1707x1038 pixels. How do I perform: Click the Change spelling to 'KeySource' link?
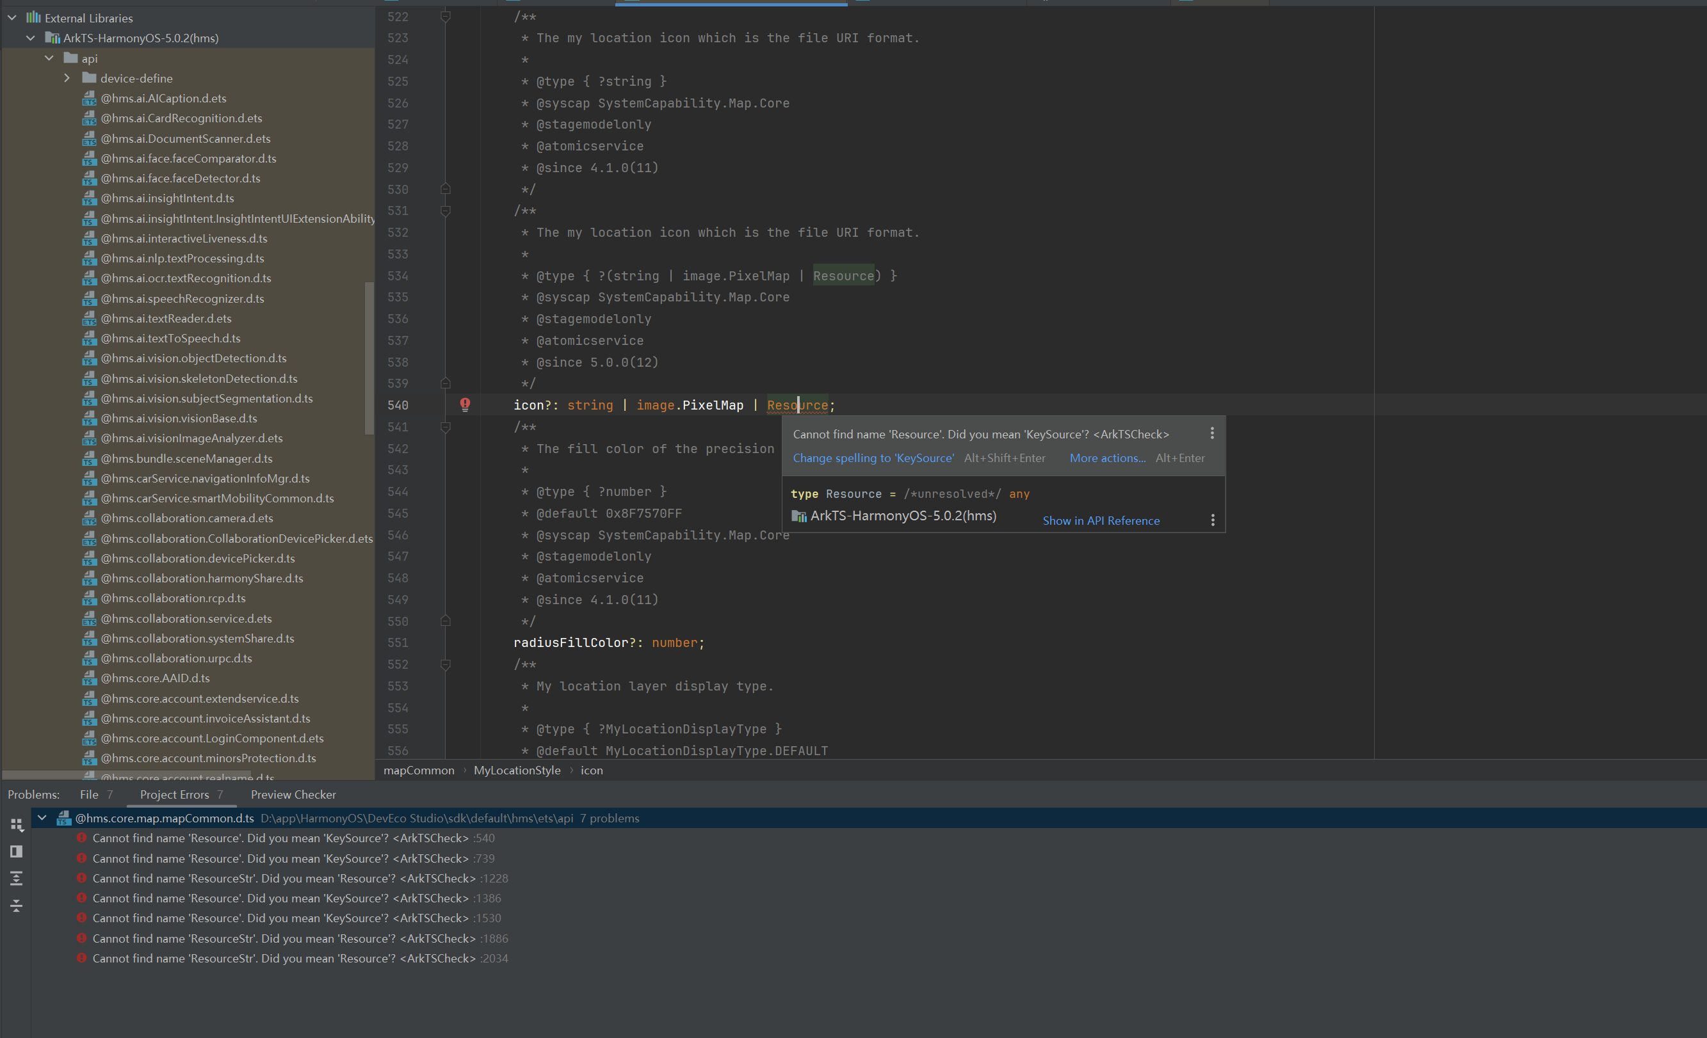pos(873,458)
